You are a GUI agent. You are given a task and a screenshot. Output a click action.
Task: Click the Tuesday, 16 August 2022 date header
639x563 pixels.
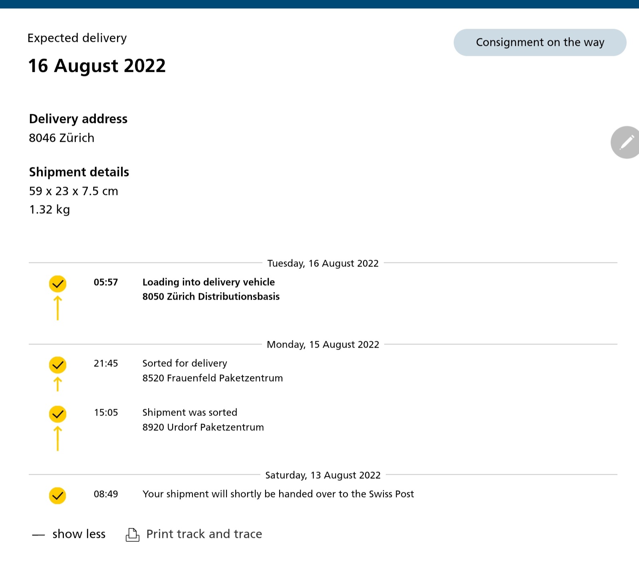(x=323, y=263)
